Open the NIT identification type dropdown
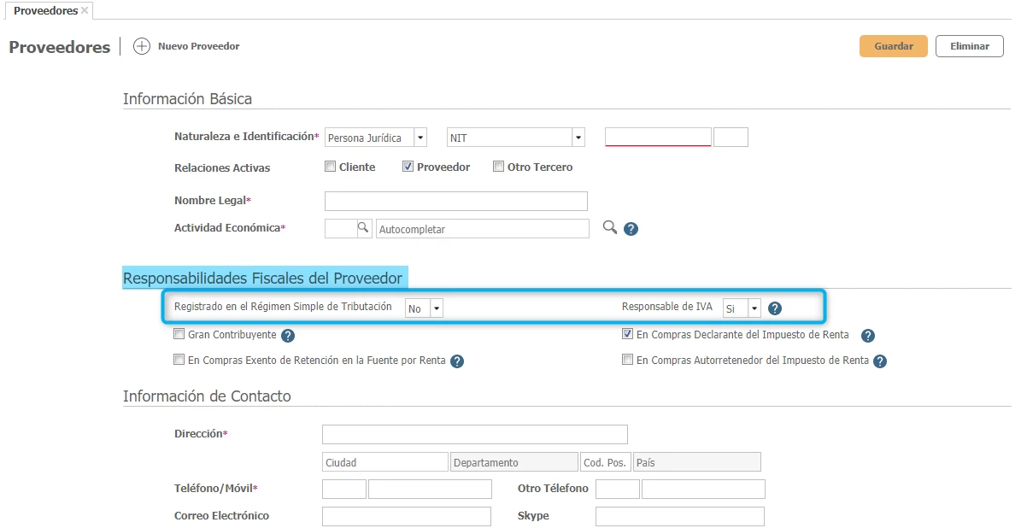This screenshot has width=1027, height=528. tap(578, 138)
